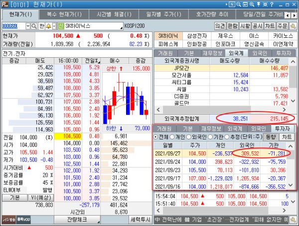
Task: Click the 편람 button
Action: point(232,26)
